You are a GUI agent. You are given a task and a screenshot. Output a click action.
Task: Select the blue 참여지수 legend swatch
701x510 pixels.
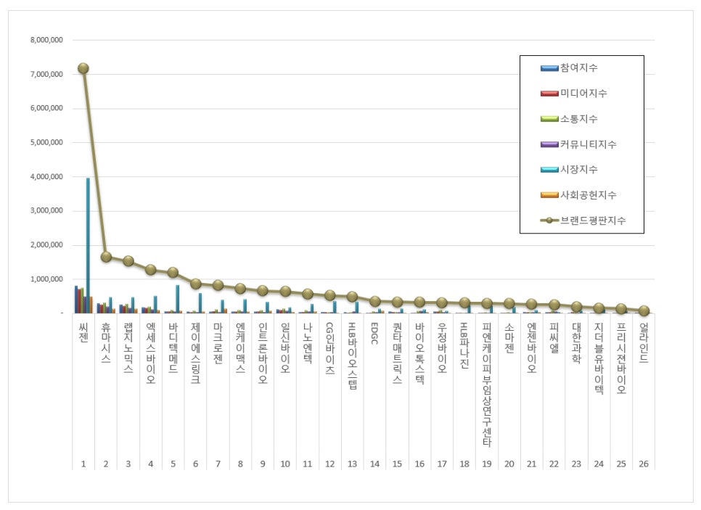tap(549, 68)
